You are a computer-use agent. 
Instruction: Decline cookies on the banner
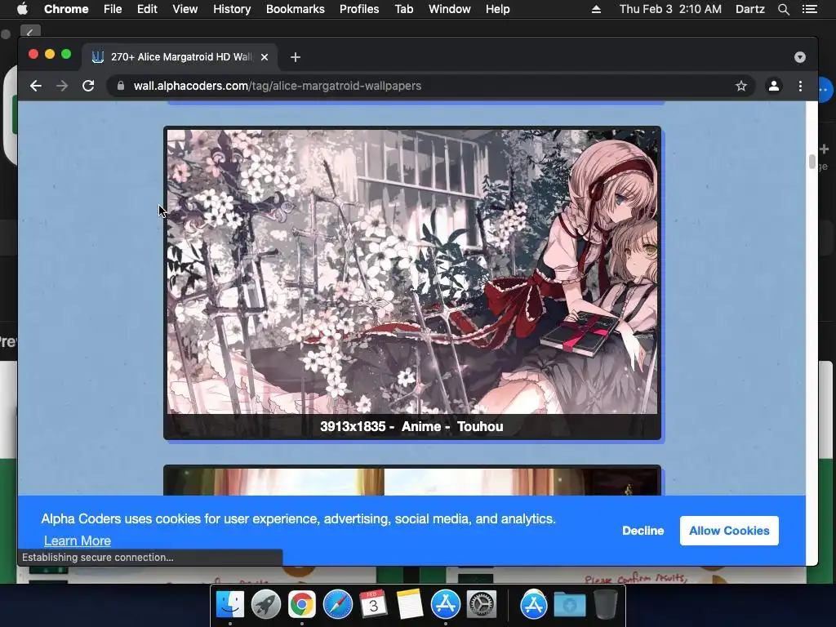[643, 531]
